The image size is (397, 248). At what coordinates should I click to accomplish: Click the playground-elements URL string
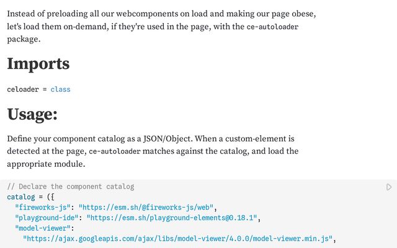coord(172,218)
